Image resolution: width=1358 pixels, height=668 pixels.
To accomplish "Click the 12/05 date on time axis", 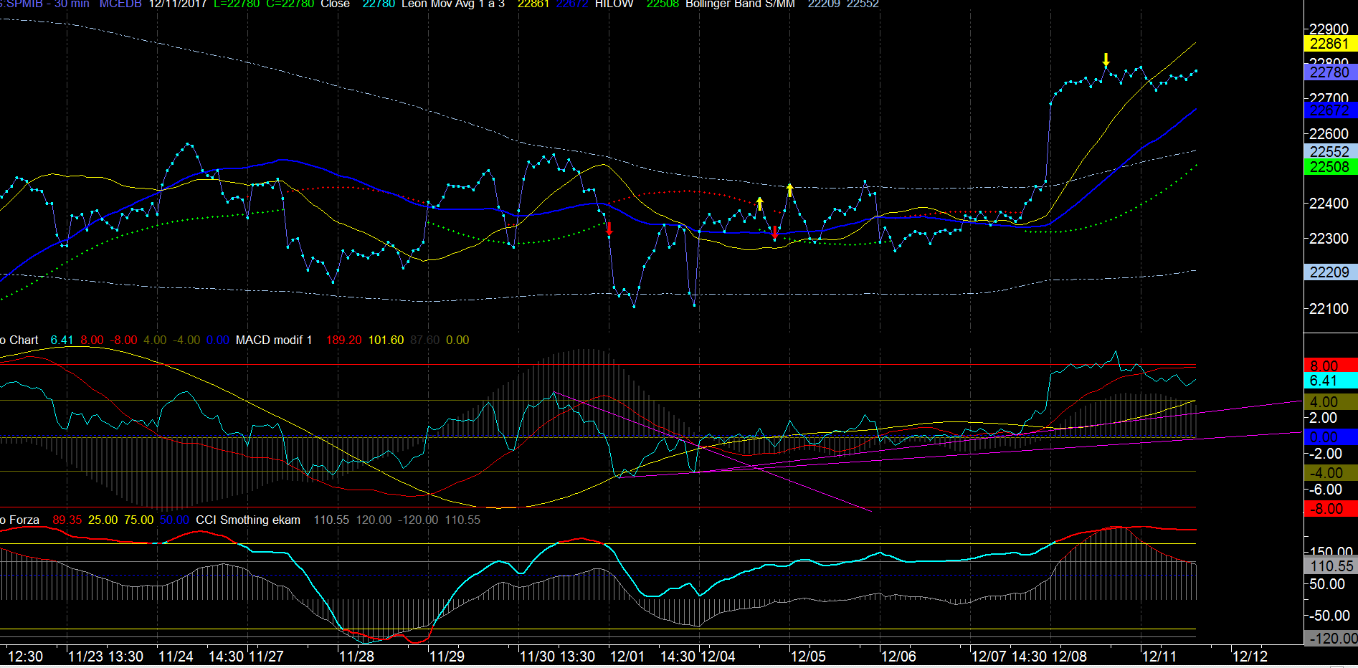I will [x=808, y=656].
